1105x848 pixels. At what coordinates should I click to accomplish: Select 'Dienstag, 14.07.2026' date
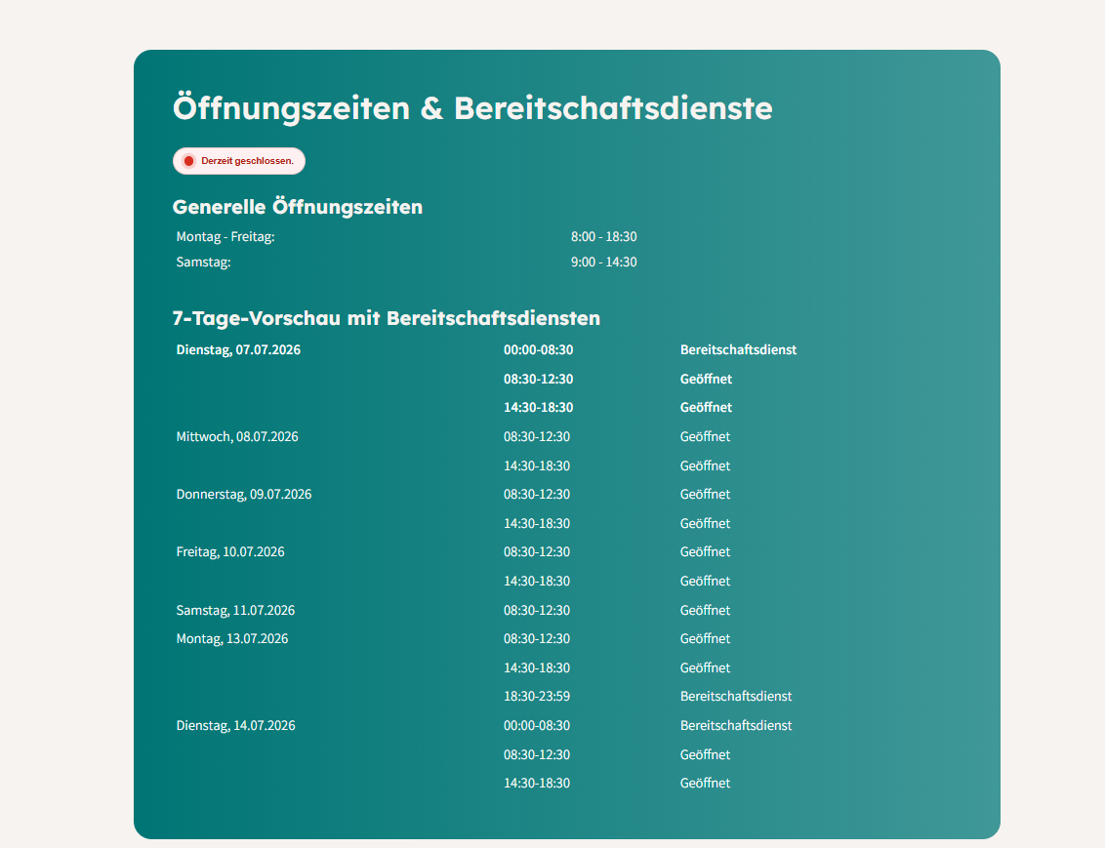tap(236, 725)
